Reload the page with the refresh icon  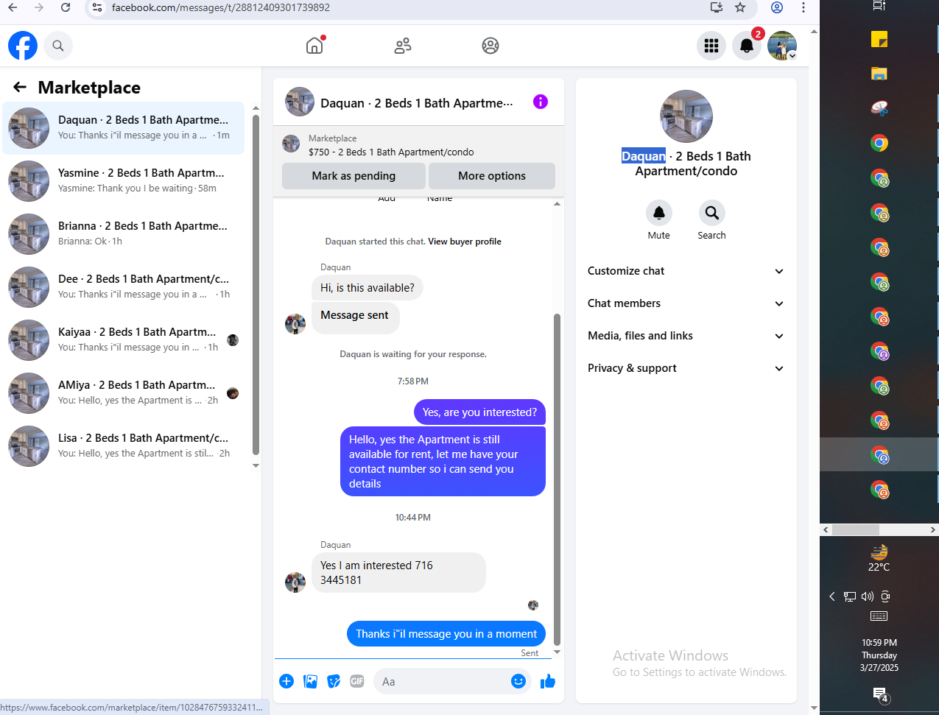(x=66, y=7)
